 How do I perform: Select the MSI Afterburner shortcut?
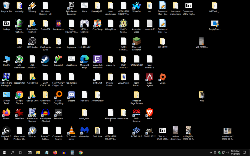19,59
